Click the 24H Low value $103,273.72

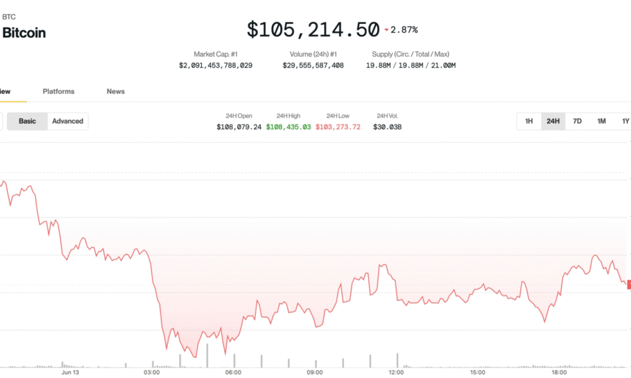(x=338, y=127)
